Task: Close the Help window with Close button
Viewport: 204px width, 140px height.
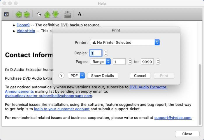Action: click(187, 134)
